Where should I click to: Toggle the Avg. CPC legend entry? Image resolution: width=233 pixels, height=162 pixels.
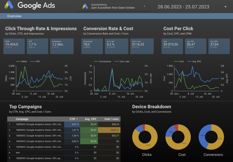coord(194,61)
